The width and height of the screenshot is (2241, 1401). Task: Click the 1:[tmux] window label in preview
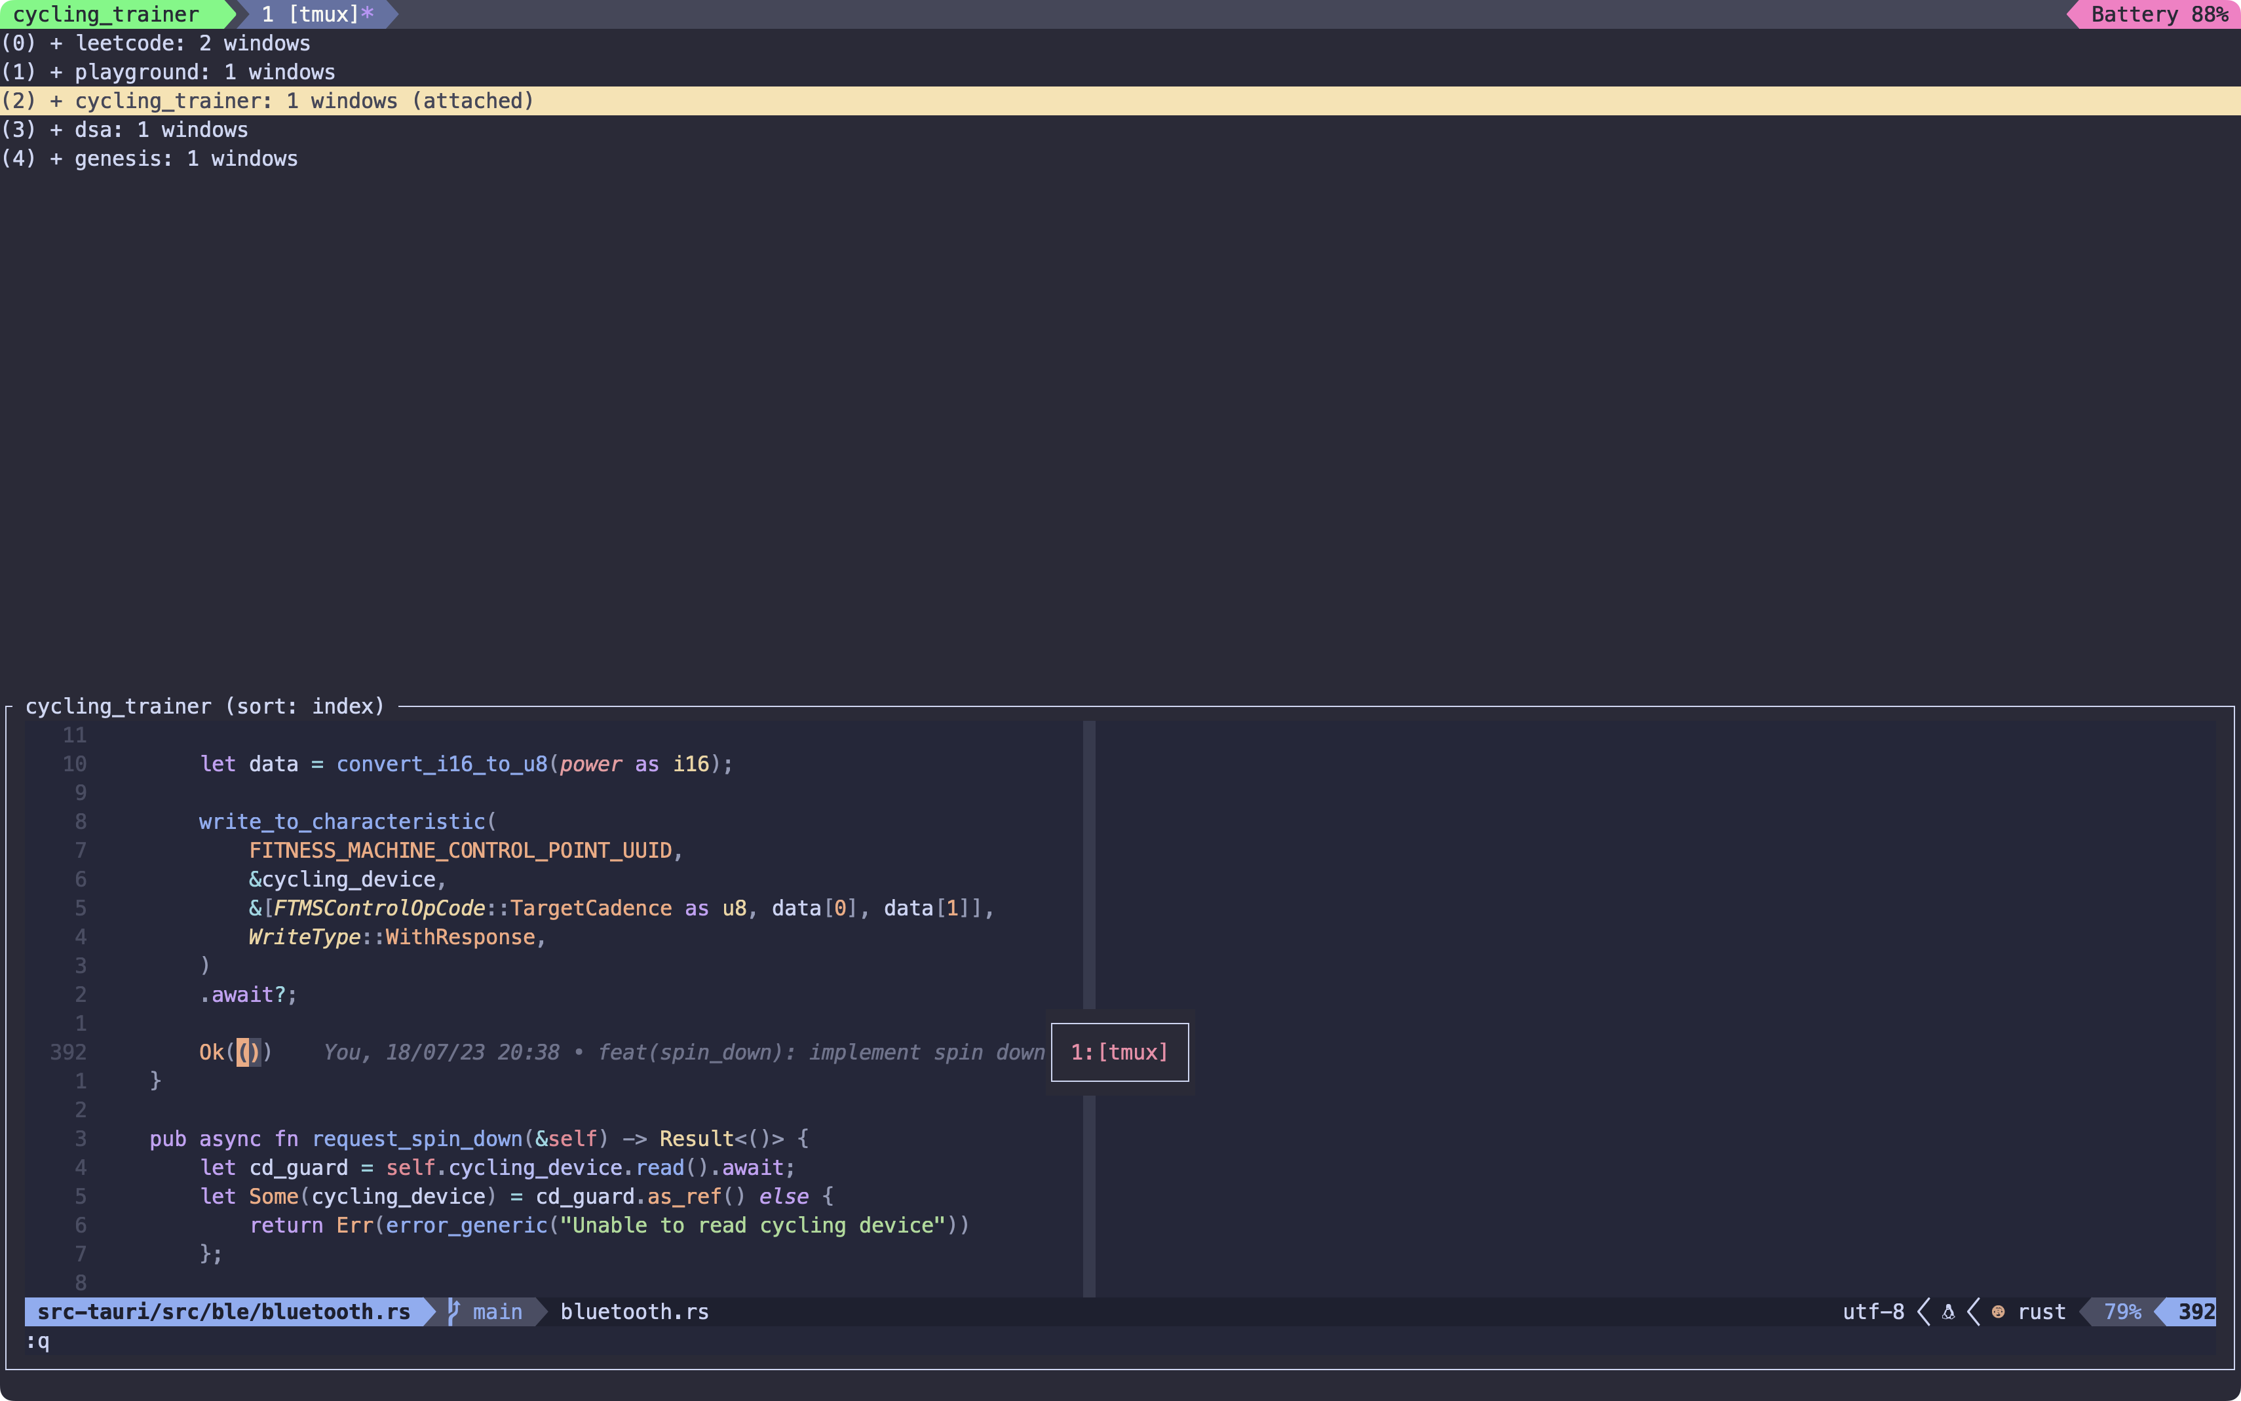1119,1052
